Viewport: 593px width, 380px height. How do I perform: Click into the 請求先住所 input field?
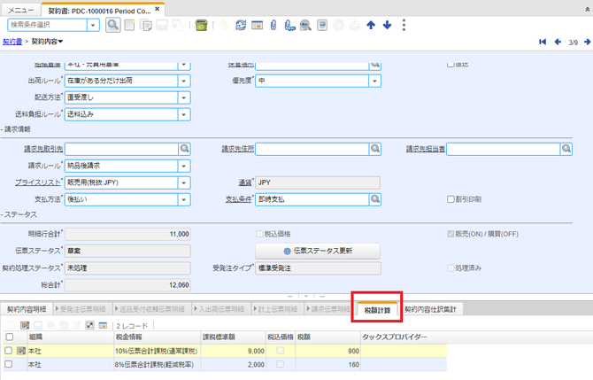point(312,149)
